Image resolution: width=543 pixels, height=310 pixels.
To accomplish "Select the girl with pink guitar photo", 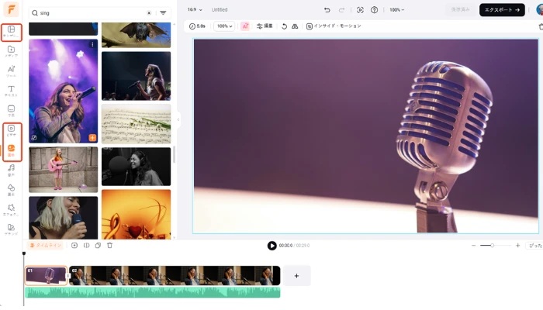I will tap(64, 170).
